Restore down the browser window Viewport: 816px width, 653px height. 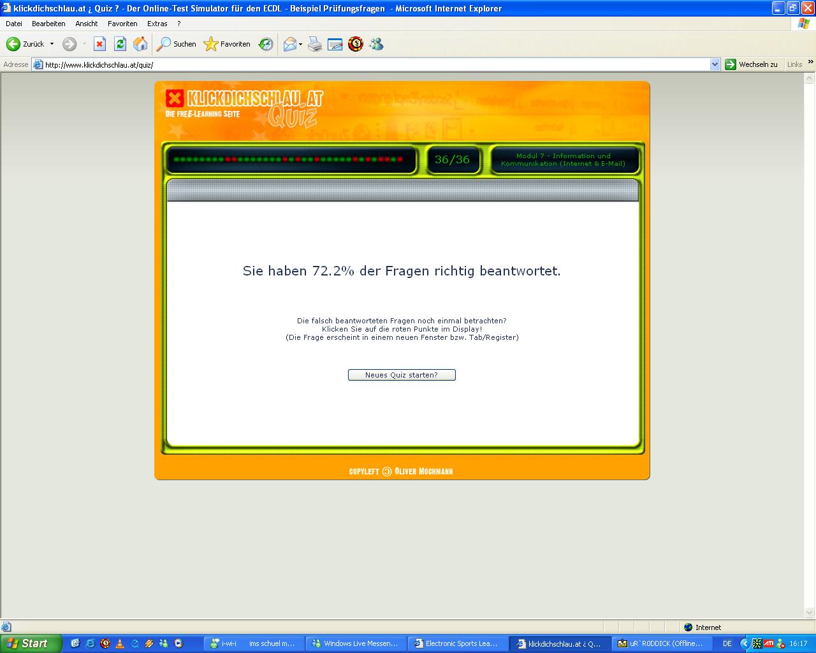click(x=793, y=8)
